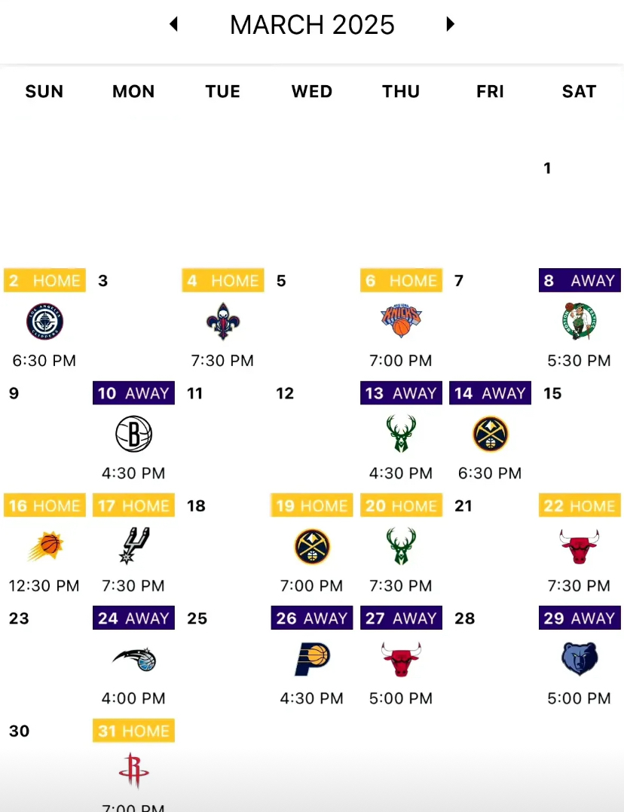Viewport: 624px width, 812px height.
Task: Select the Houston Rockets logo on March 31
Action: 133,771
